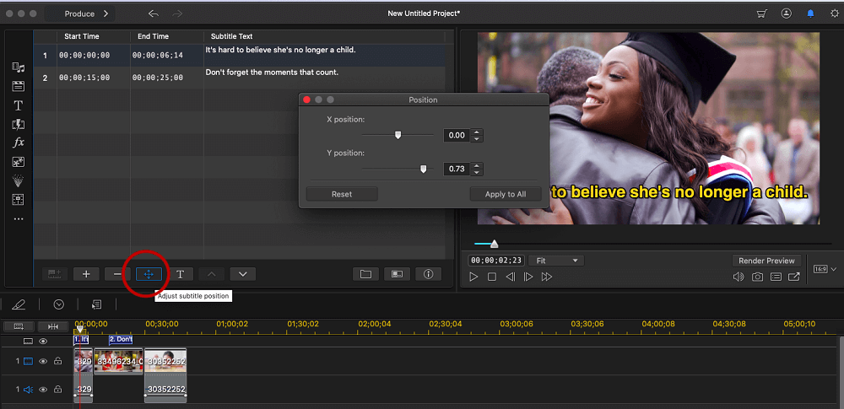
Task: Toggle subtitle track visibility eye
Action: (x=43, y=341)
